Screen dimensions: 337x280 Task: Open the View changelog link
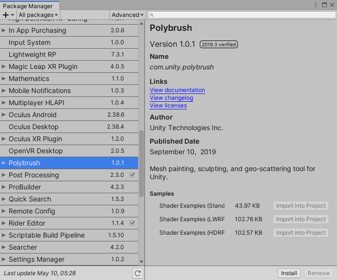click(x=171, y=98)
